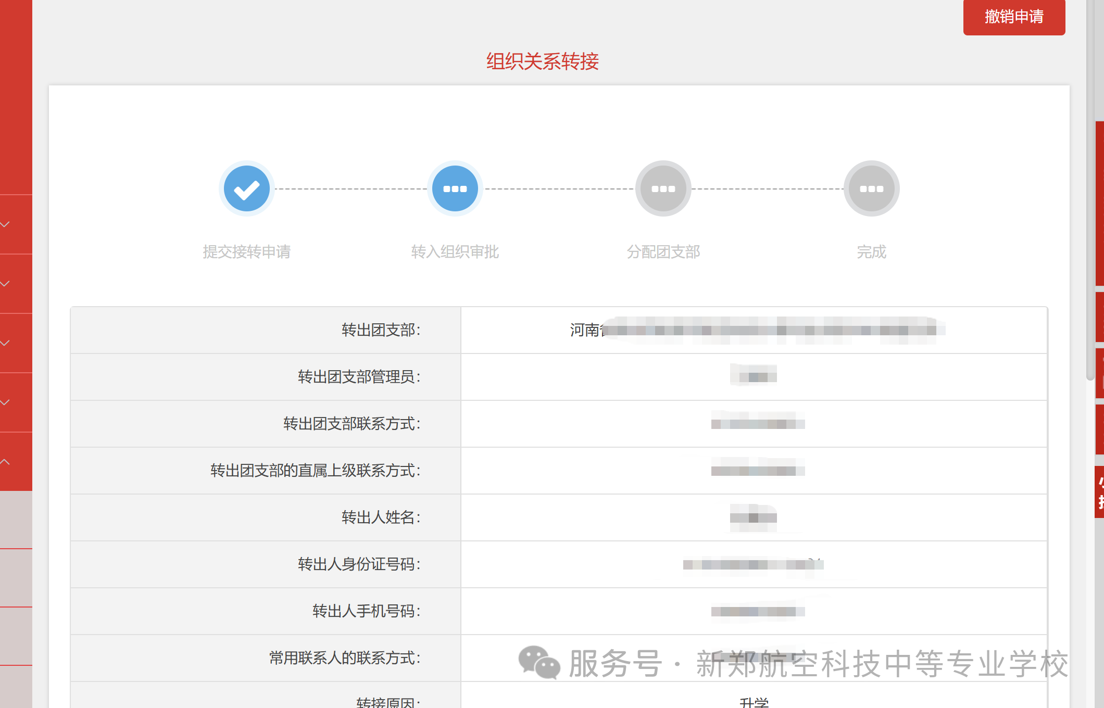Click the blue 转入组织审批 step circle
The height and width of the screenshot is (708, 1104).
[x=455, y=188]
